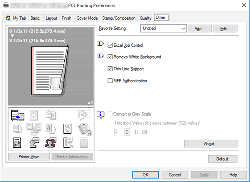Go to the Finish tab
Image resolution: width=250 pixels, height=182 pixels.
point(66,18)
